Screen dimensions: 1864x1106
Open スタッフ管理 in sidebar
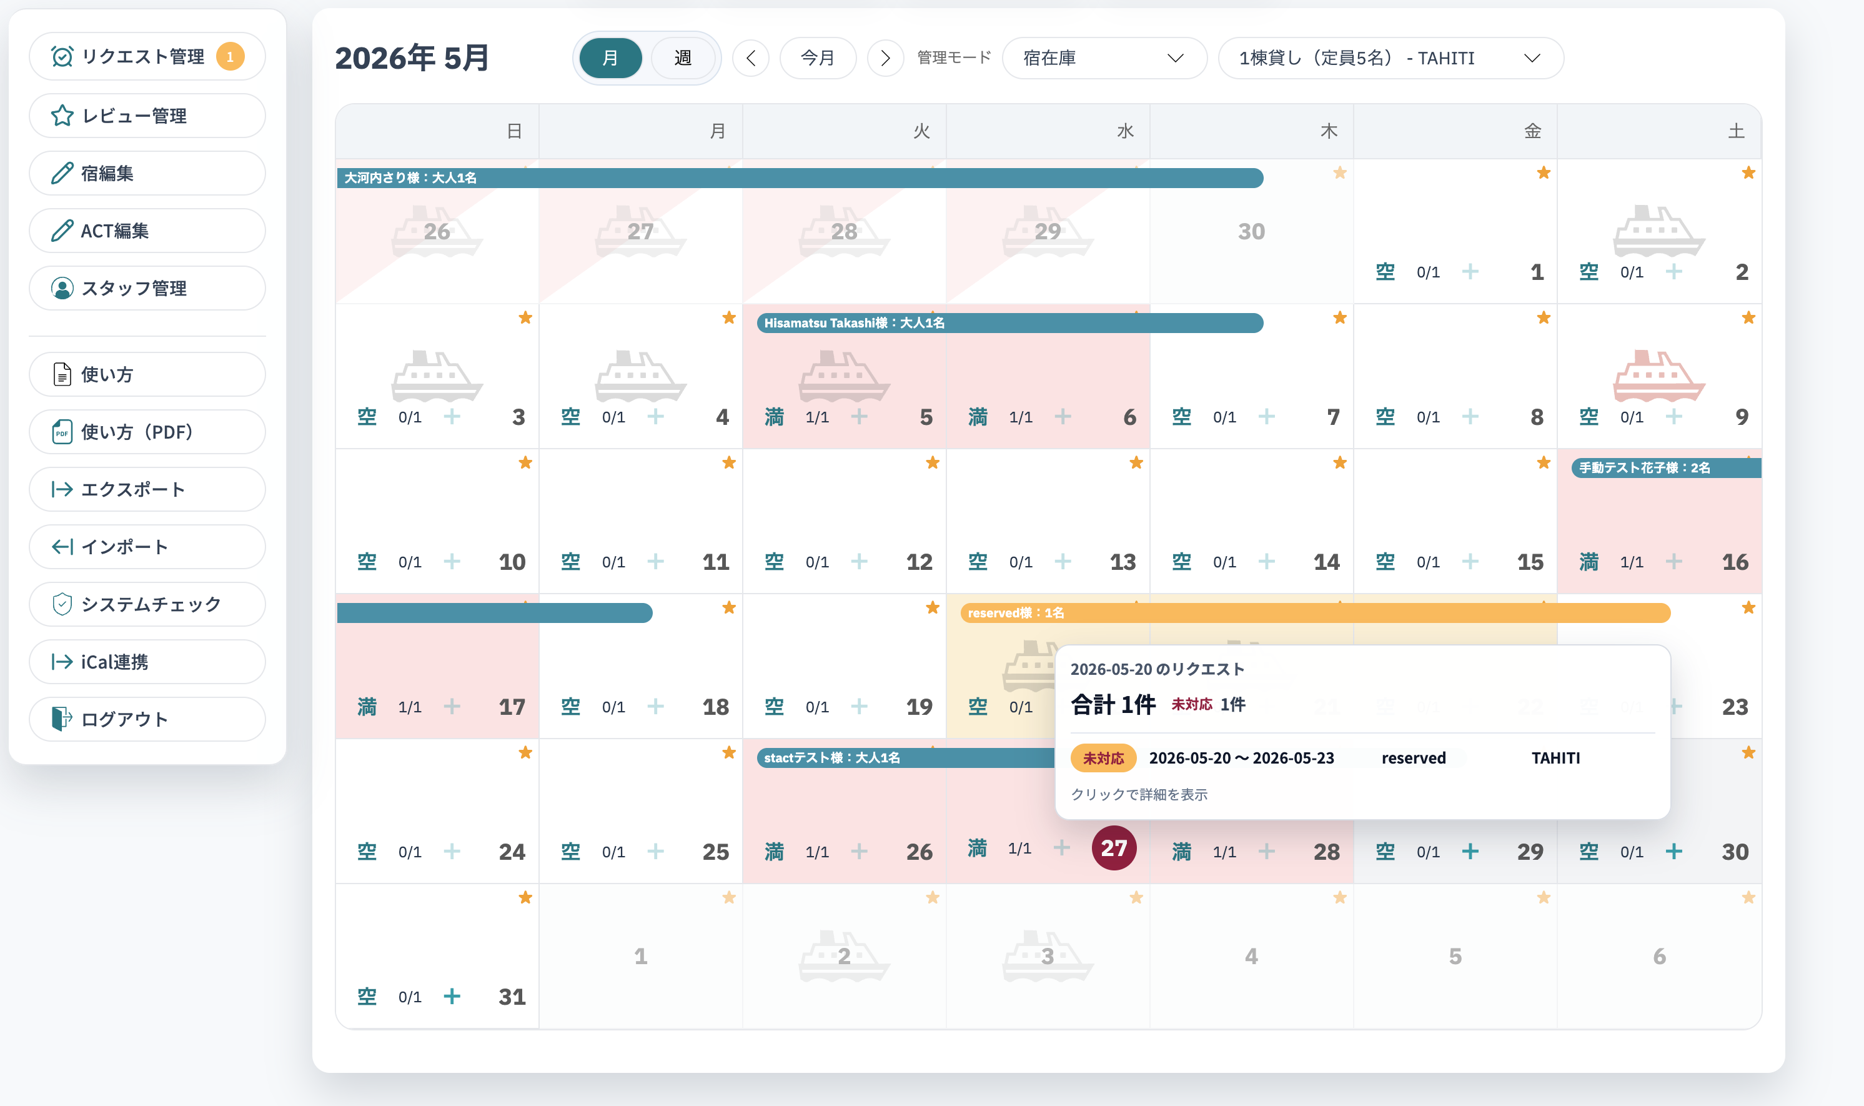[x=147, y=287]
